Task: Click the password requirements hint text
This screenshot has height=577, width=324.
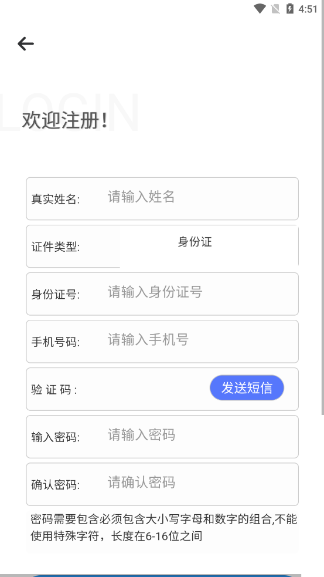Action: tap(164, 528)
